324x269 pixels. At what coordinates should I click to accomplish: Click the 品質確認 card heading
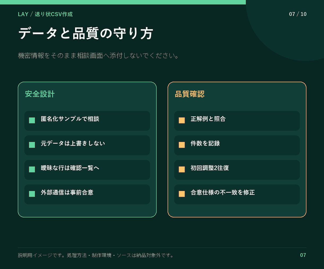190,94
